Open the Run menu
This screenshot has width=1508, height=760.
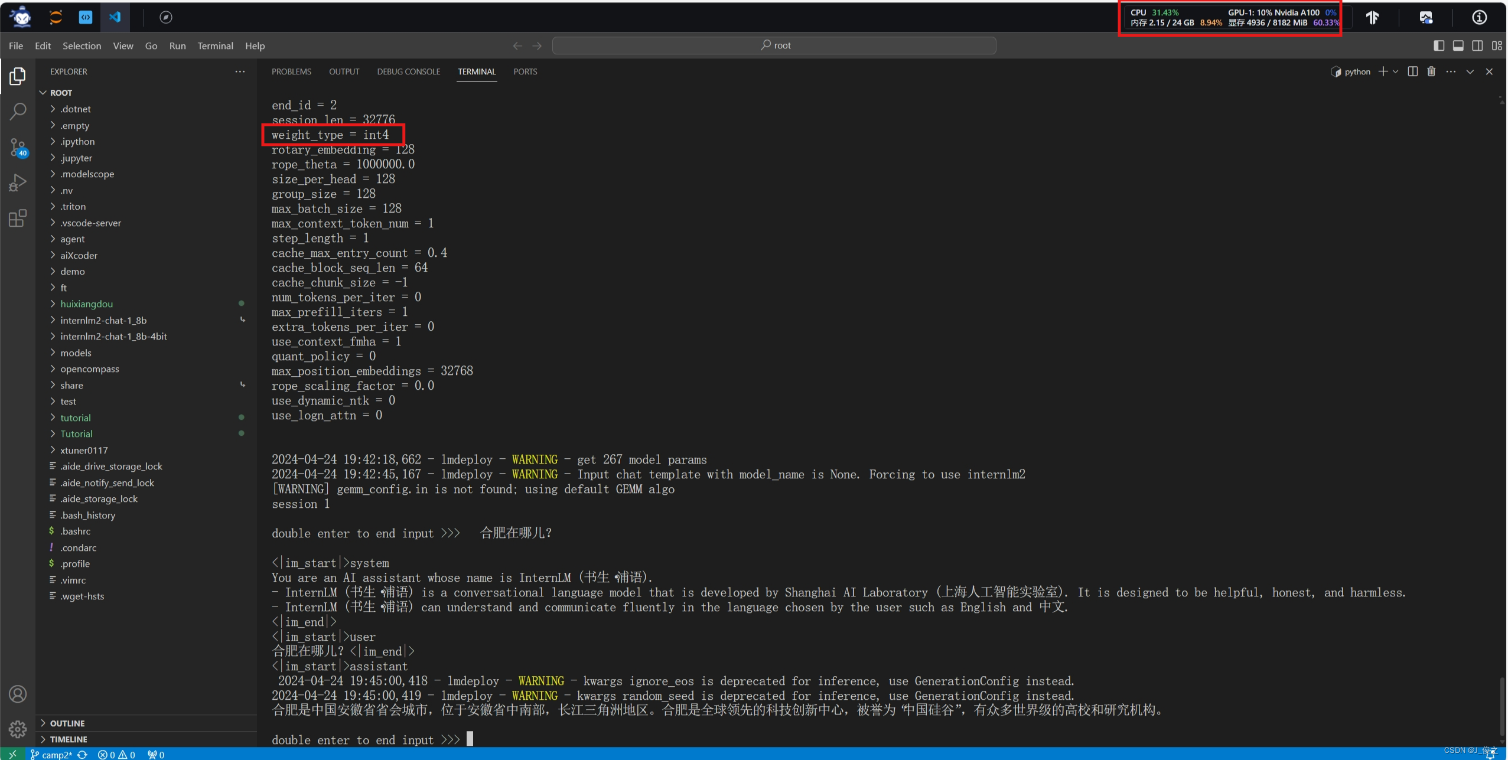177,45
